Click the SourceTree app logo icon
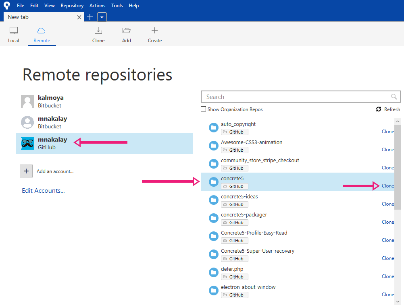The width and height of the screenshot is (404, 305). [7, 5]
